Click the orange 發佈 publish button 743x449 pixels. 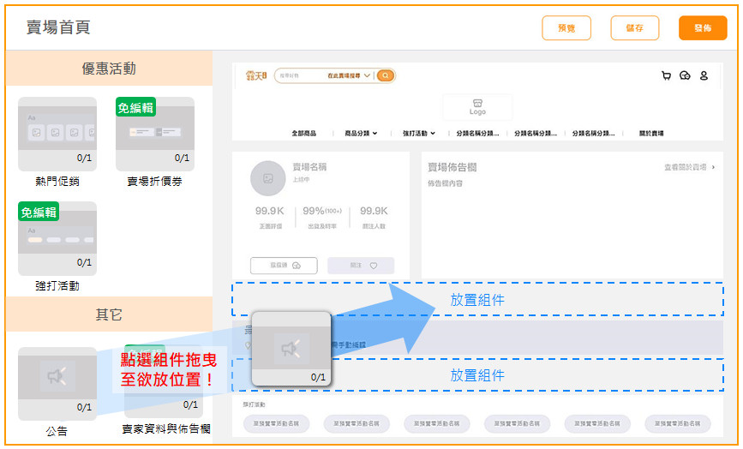coord(702,28)
